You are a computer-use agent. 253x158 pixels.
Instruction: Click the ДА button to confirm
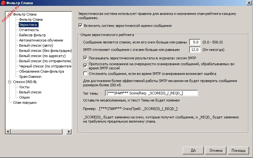coord(193,151)
